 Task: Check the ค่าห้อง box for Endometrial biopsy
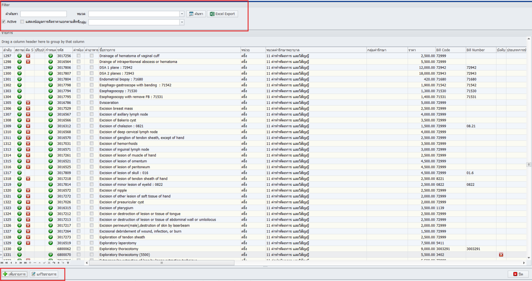pos(79,79)
